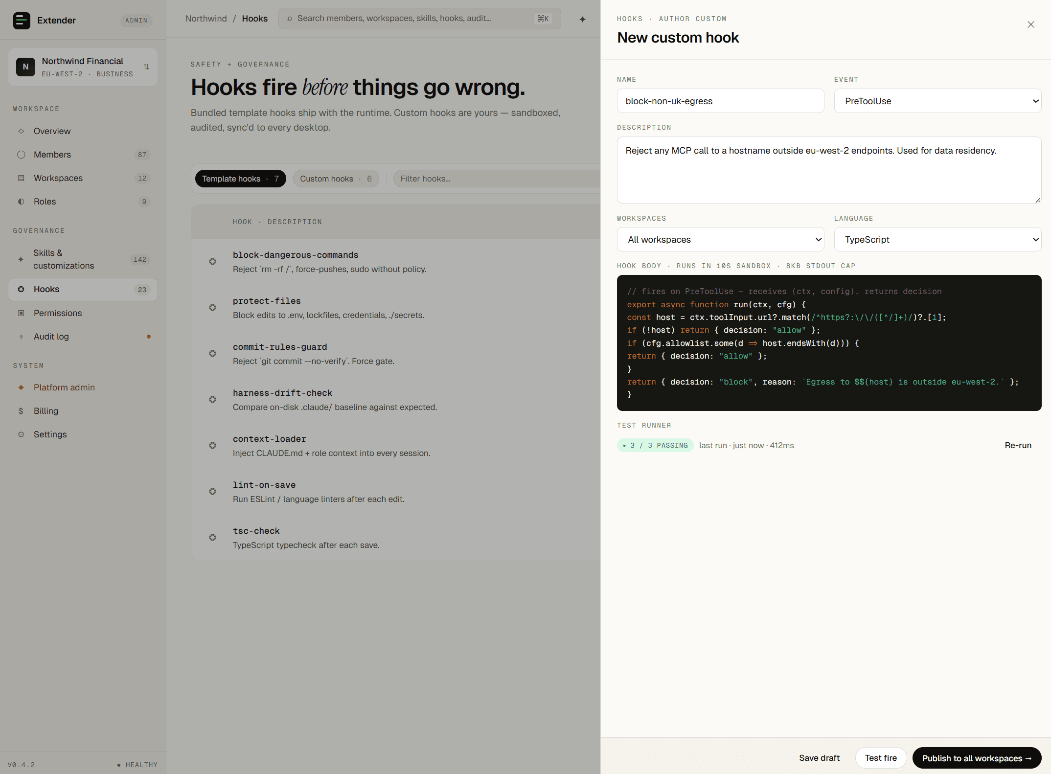Click the Test fire button
Viewport: 1051px width, 774px height.
click(881, 758)
